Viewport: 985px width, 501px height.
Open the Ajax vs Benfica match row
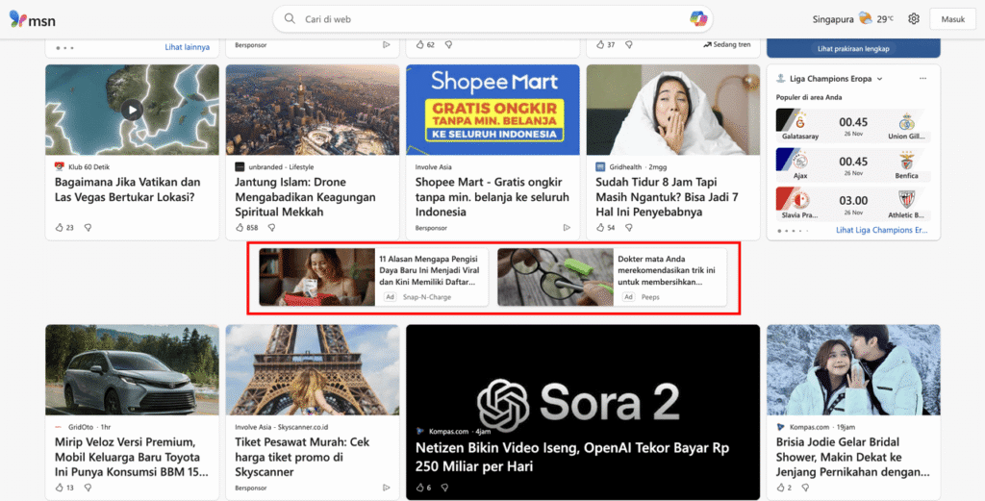(x=853, y=163)
